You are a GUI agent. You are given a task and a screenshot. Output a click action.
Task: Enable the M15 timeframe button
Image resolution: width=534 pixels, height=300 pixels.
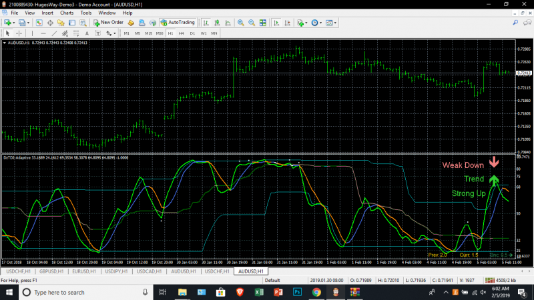pyautogui.click(x=148, y=33)
